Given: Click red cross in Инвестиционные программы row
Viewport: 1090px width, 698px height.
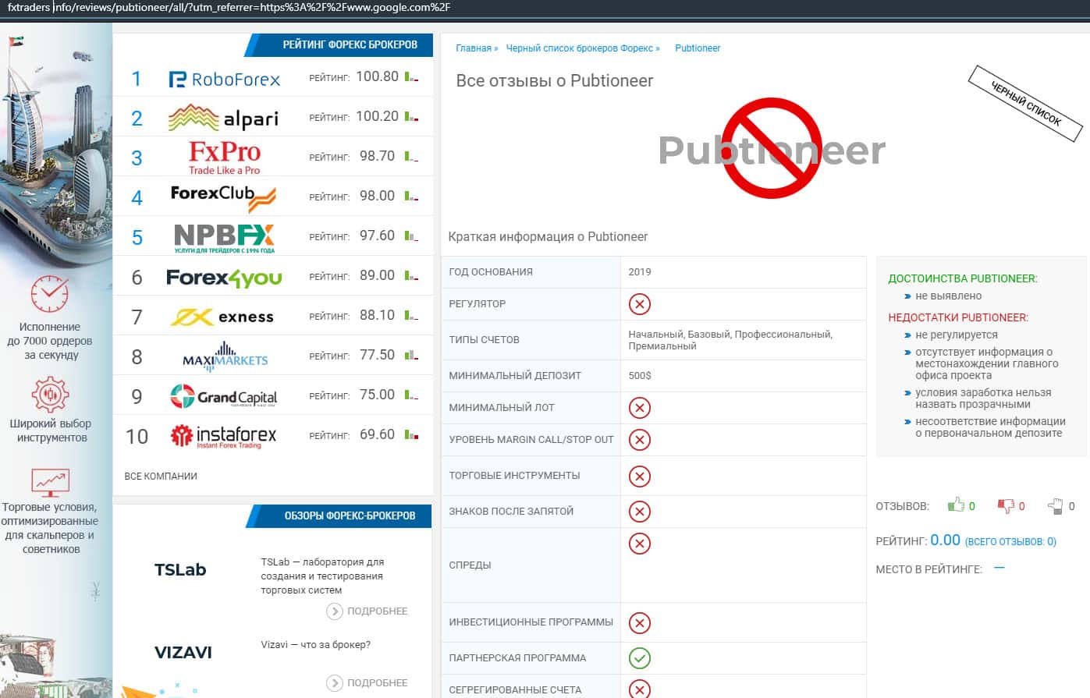Looking at the screenshot, I should click(640, 623).
